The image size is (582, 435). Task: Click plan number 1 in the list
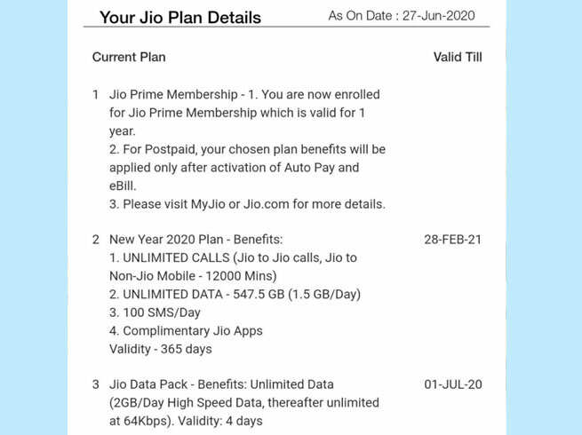(95, 95)
